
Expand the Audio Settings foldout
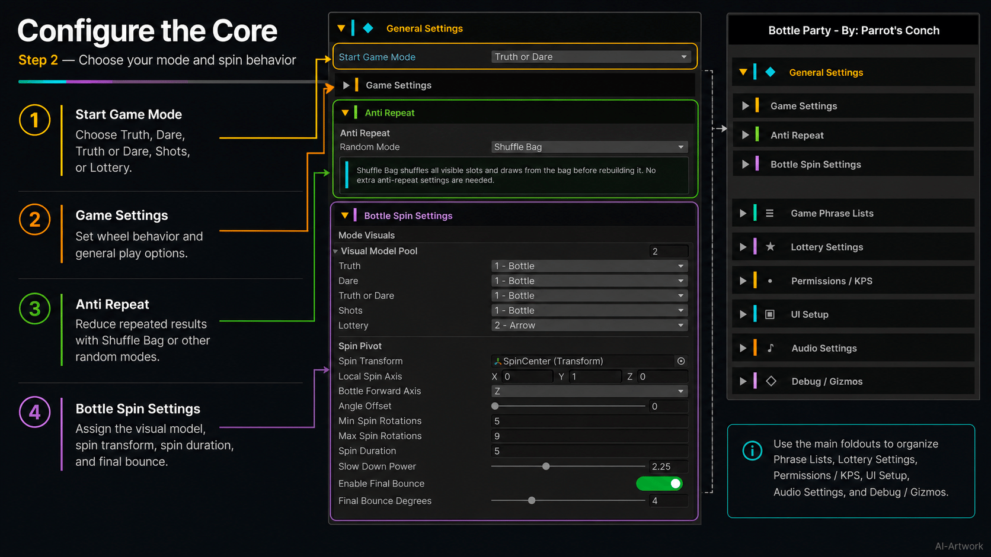(743, 348)
